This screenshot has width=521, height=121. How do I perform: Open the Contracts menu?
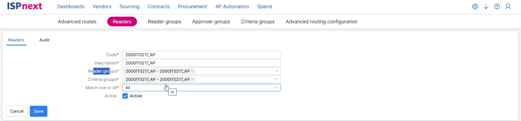(x=159, y=7)
